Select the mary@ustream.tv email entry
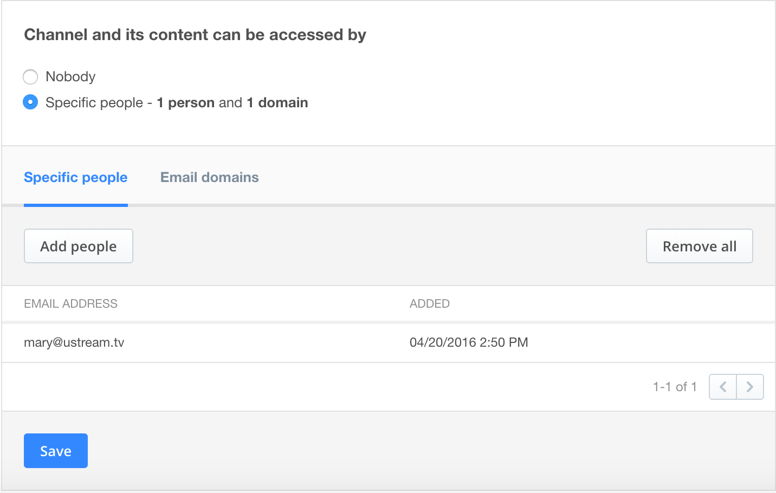 (74, 342)
